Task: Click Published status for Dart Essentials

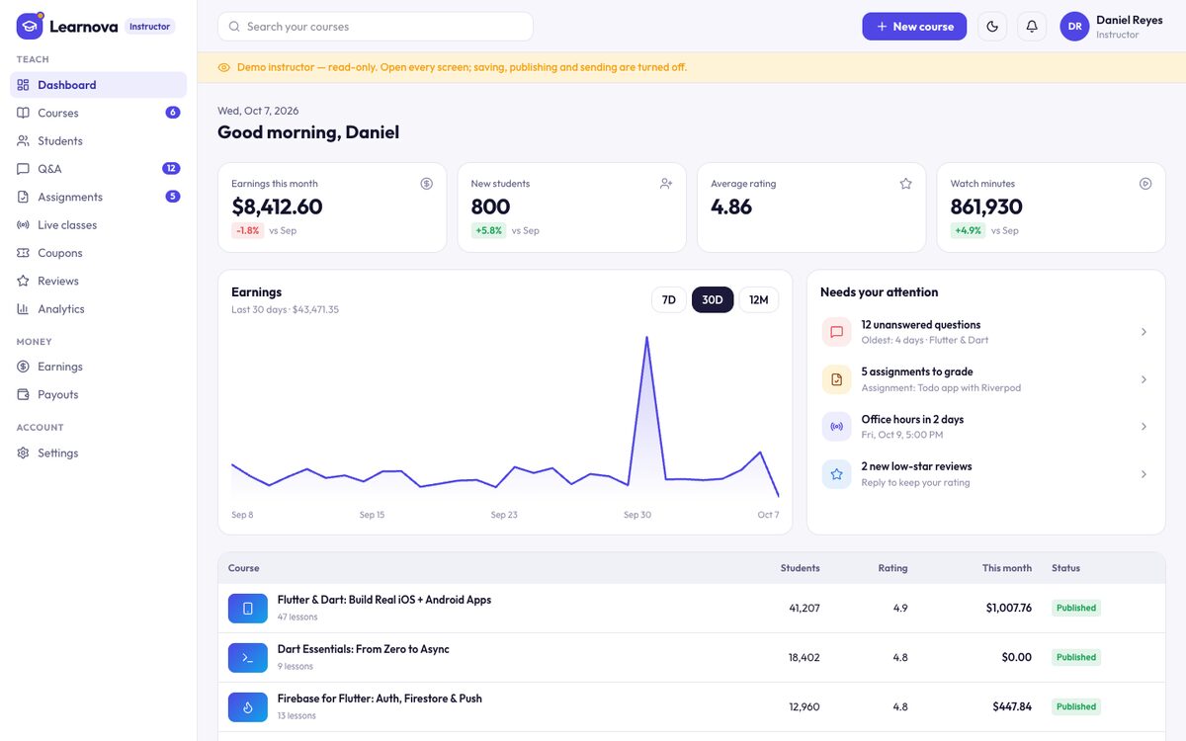Action: pyautogui.click(x=1076, y=658)
